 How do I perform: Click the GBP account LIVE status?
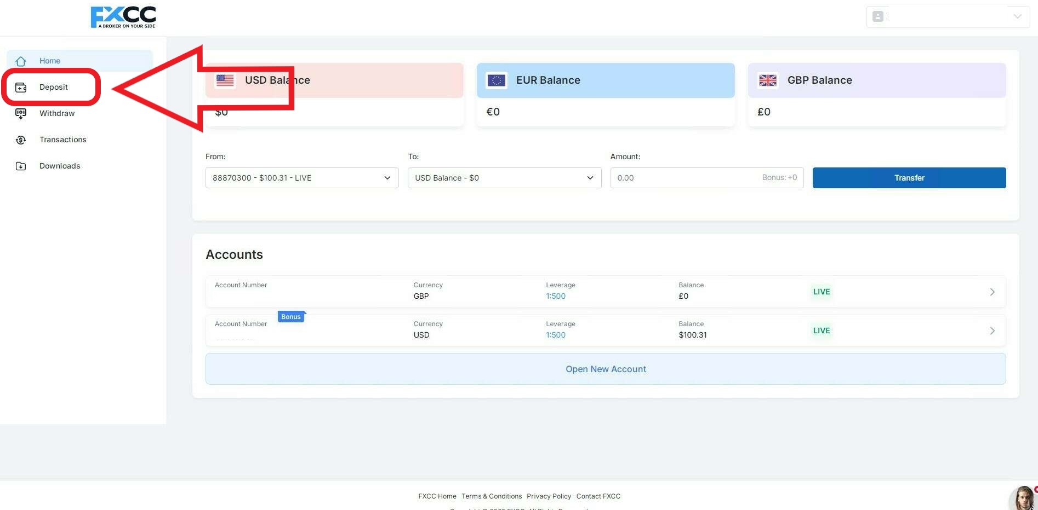point(822,292)
